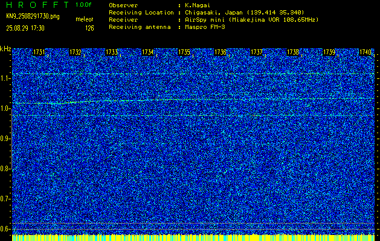Click the 1735 time marker
380x241 pixels.
tap(184, 52)
